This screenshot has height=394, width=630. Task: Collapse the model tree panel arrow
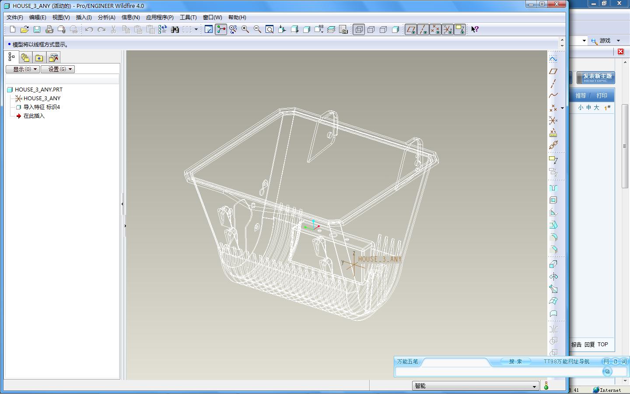click(x=122, y=204)
